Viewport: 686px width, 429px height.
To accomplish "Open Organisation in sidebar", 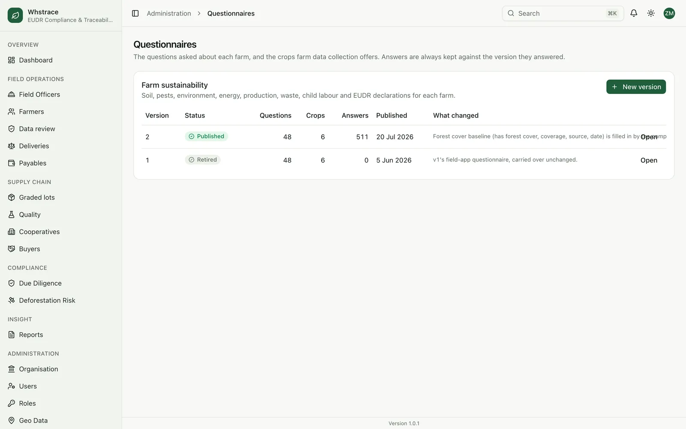I will tap(61, 369).
